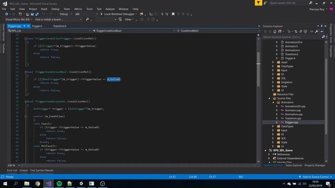Click the bookmark toggle icon in toolbar
The height and width of the screenshot is (188, 335).
click(173, 14)
